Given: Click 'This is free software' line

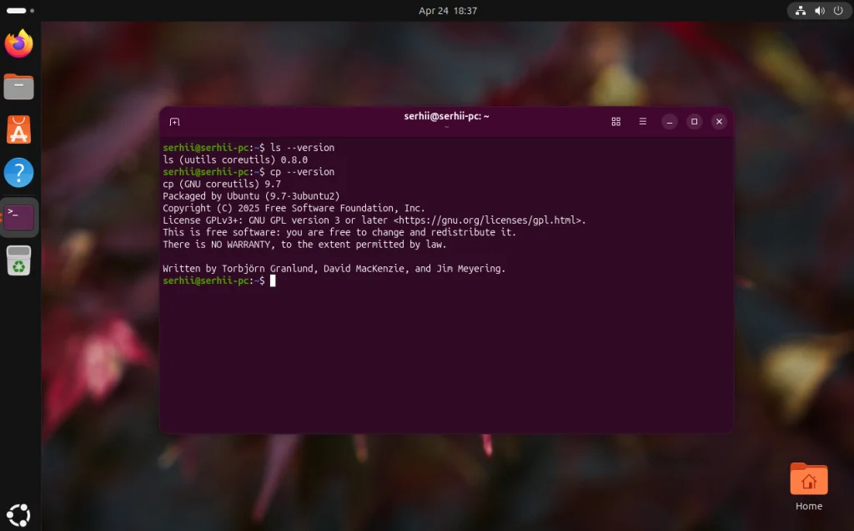Looking at the screenshot, I should coord(339,232).
